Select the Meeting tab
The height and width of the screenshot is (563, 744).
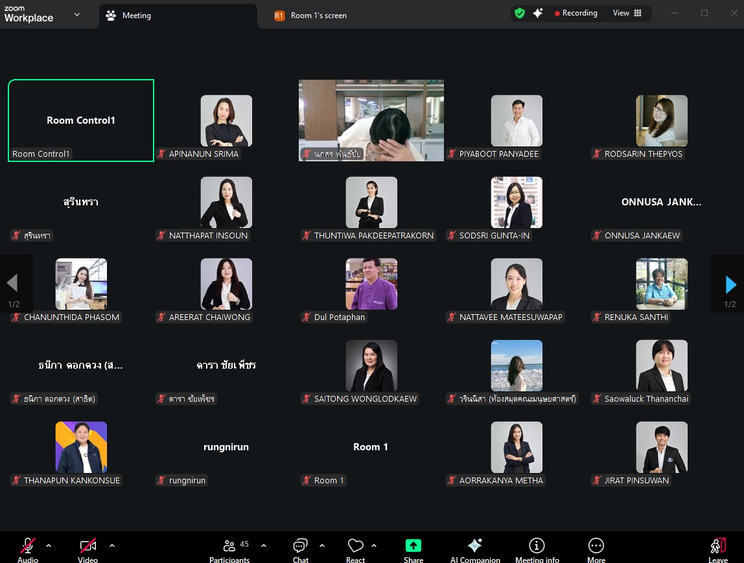[x=136, y=16]
